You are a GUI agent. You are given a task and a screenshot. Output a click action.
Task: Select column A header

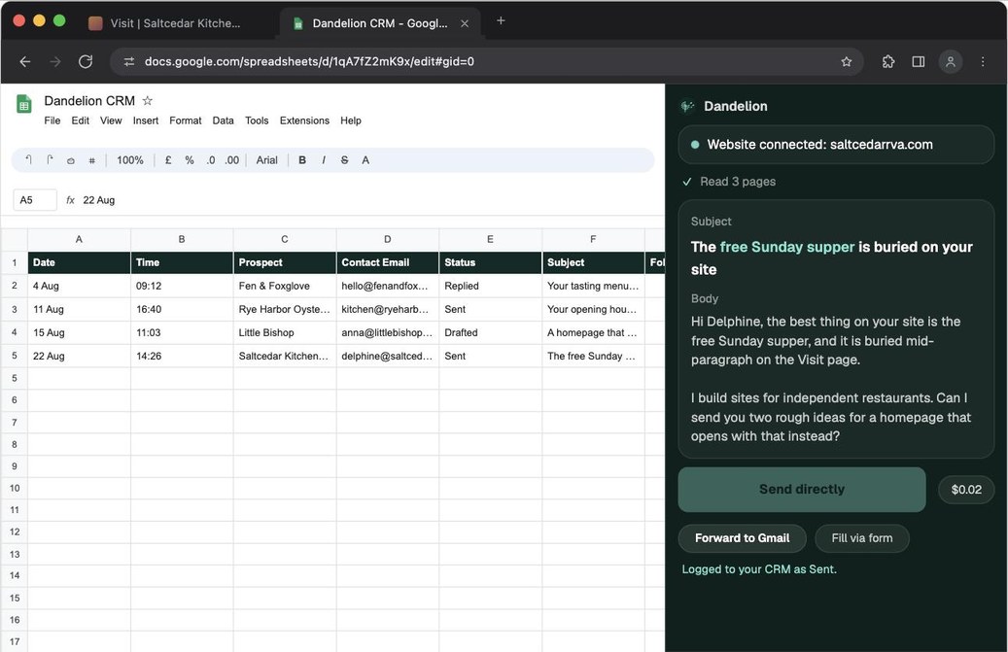pos(79,239)
